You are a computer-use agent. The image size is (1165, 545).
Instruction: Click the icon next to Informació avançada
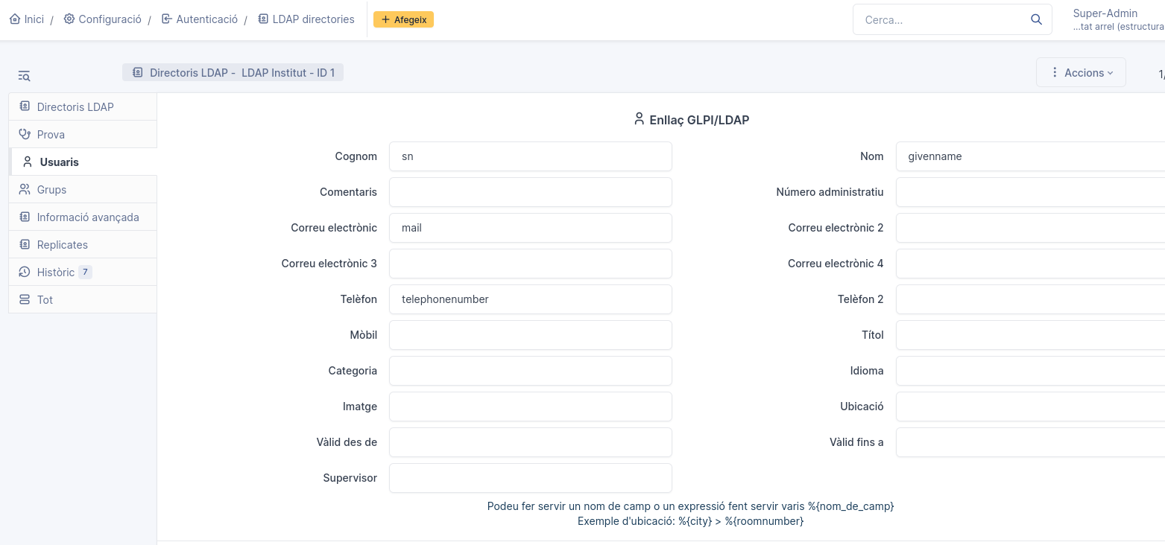(x=25, y=217)
